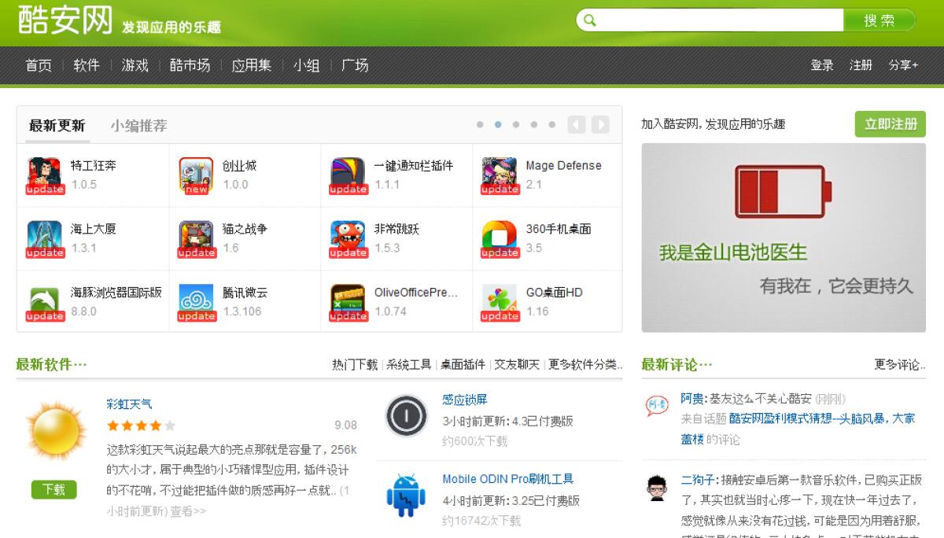Open the 酷市场 navigation menu item
Screen dimensions: 944x538
pyautogui.click(x=190, y=65)
